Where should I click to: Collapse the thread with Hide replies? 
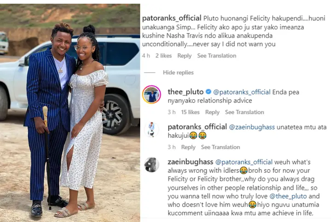(178, 73)
